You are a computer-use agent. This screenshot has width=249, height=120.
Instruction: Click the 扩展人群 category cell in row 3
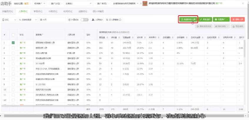pos(71,53)
